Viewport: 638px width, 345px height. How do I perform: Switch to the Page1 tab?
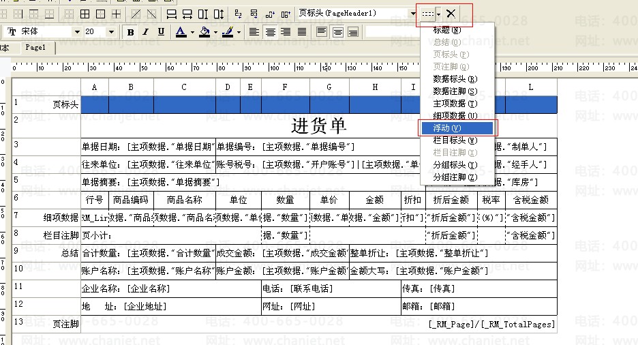35,48
